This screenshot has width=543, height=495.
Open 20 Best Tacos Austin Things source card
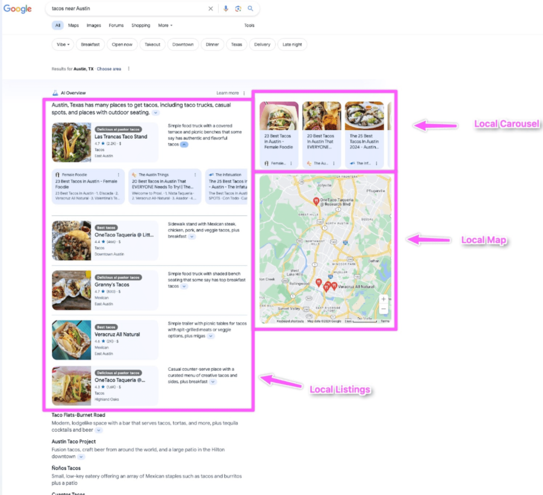click(165, 186)
